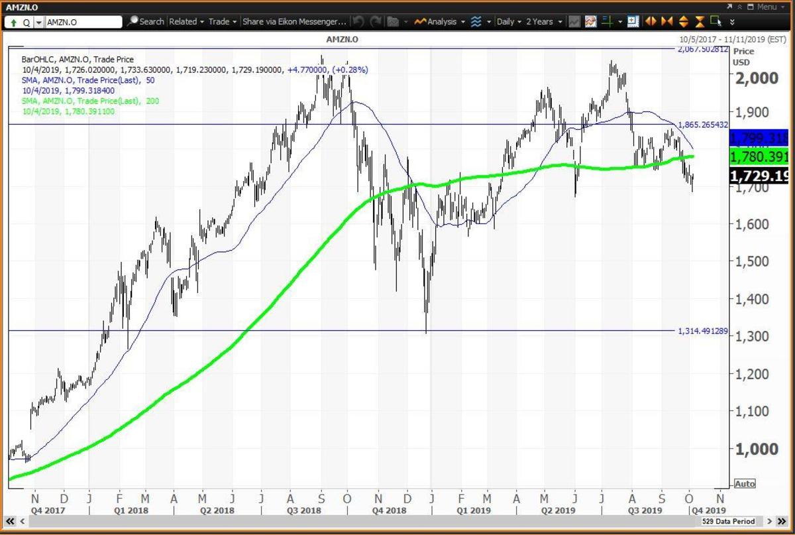Viewport: 795px width, 535px height.
Task: Expand chart horizontally with orange arrows icon
Action: (651, 21)
